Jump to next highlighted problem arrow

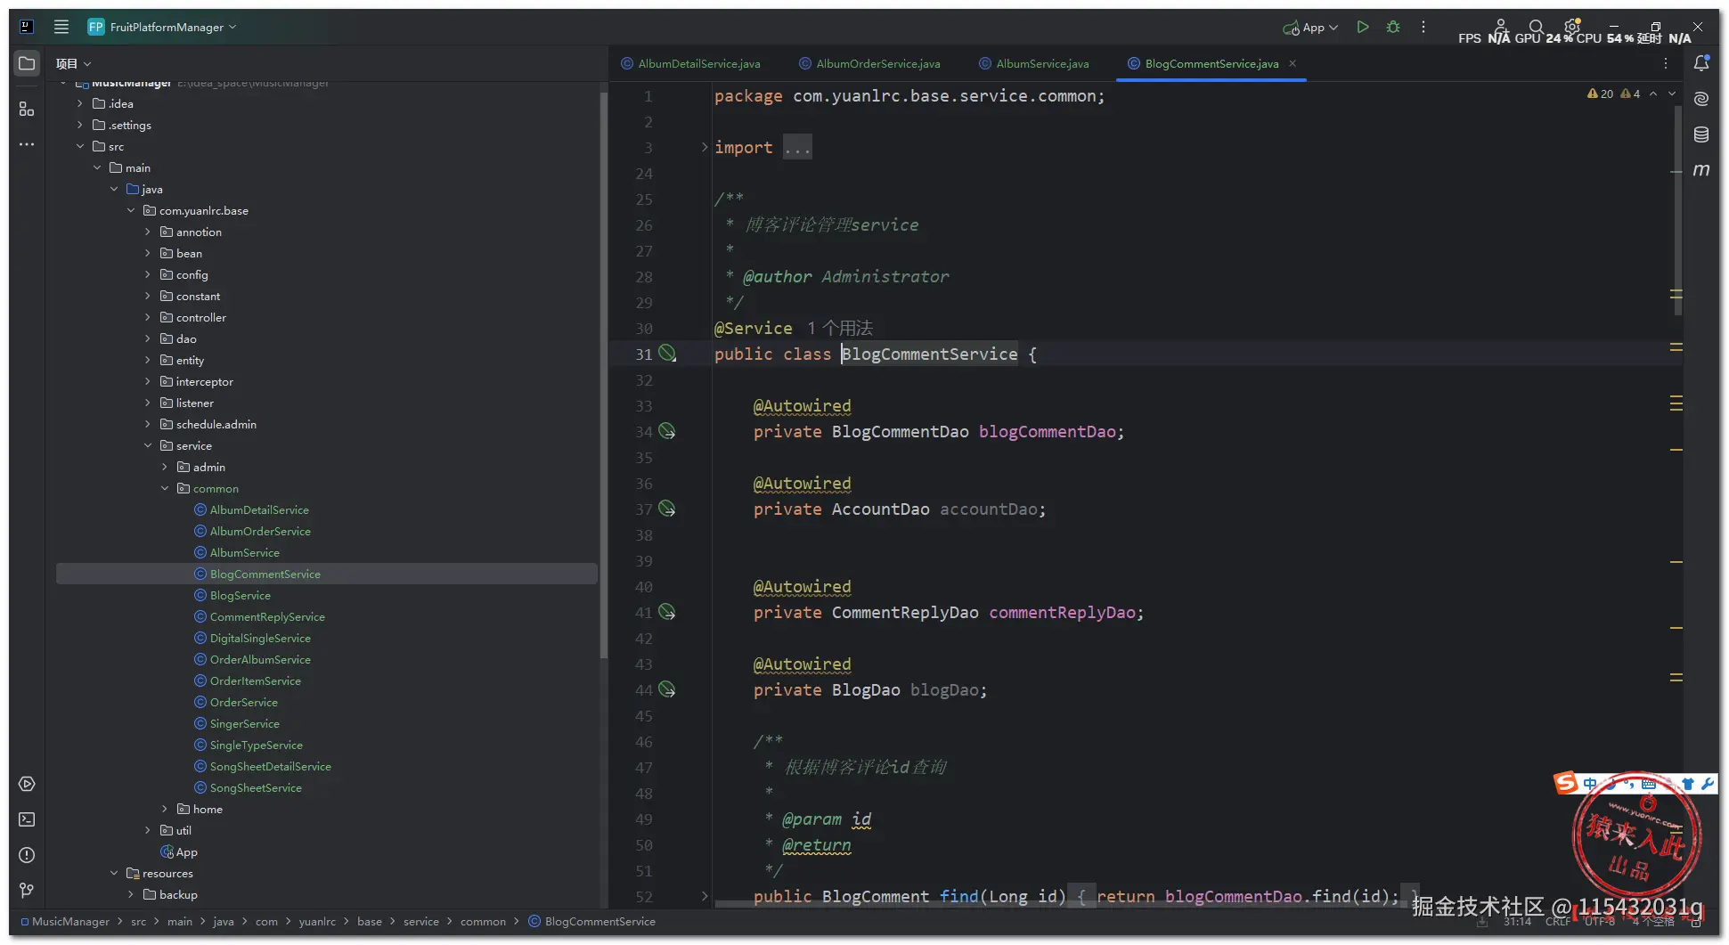pos(1672,94)
